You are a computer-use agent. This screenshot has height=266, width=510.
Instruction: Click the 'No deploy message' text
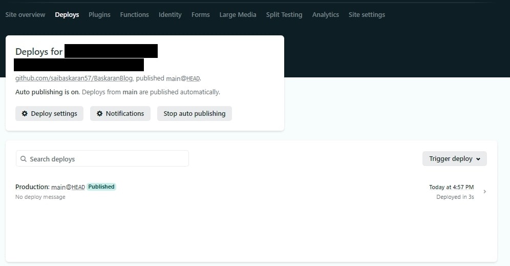click(40, 197)
